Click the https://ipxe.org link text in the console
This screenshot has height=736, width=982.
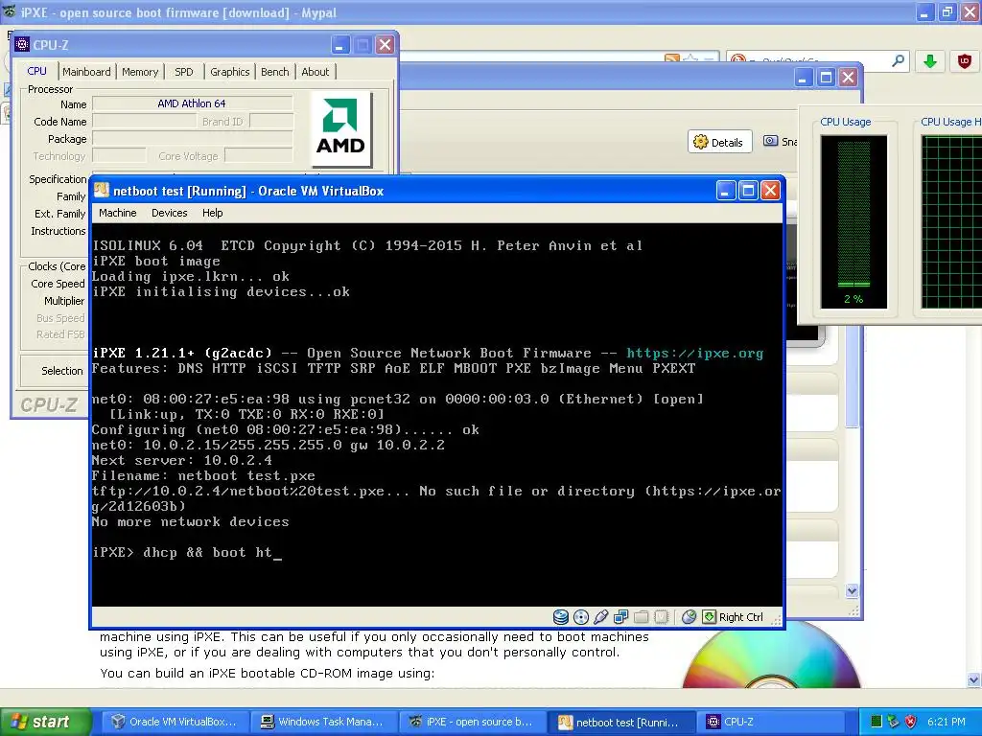coord(694,353)
